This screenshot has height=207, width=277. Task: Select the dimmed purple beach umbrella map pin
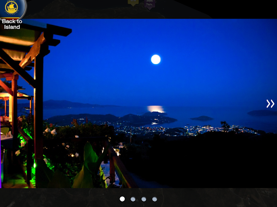pos(150,4)
